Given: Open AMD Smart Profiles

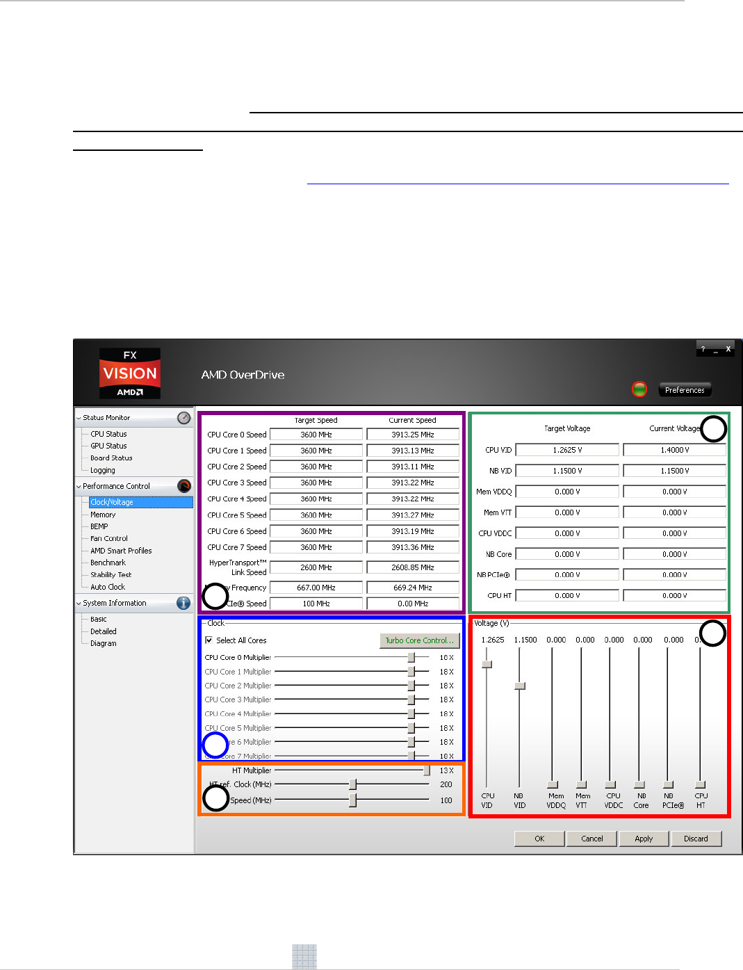Looking at the screenshot, I should (x=121, y=551).
